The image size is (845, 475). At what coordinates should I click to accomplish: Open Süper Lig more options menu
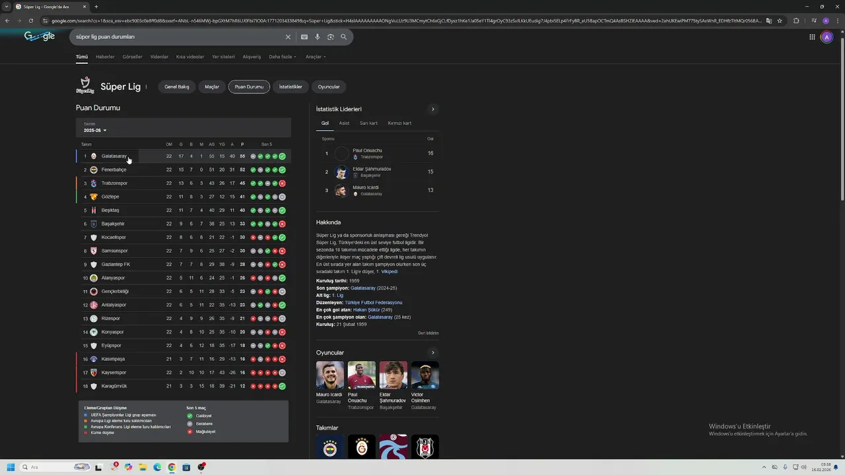click(146, 86)
